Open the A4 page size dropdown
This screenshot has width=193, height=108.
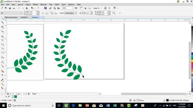[x=21, y=13]
